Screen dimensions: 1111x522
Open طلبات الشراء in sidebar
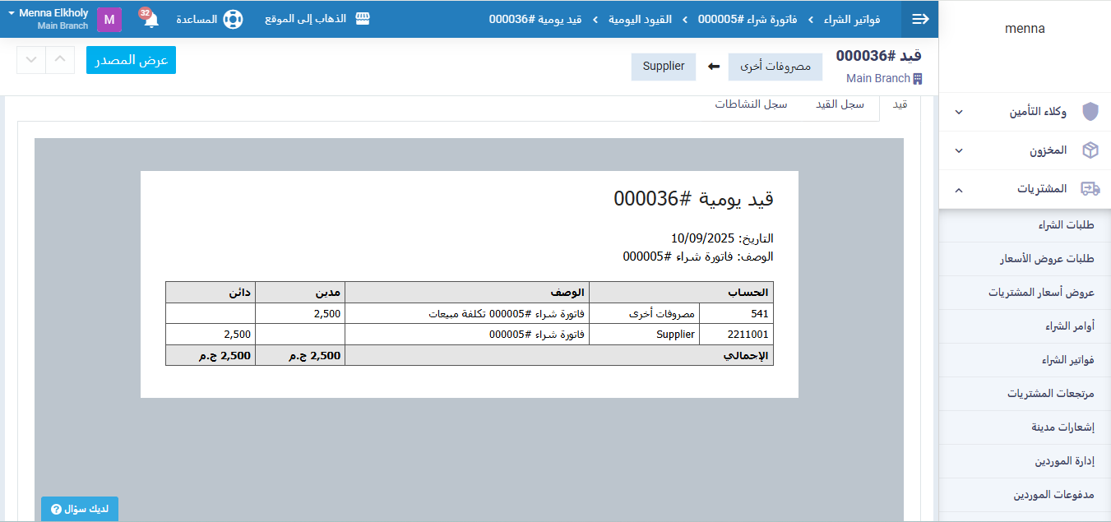pos(1025,225)
